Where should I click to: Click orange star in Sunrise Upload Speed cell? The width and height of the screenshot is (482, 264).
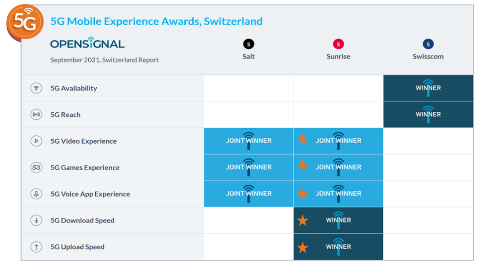pyautogui.click(x=303, y=247)
